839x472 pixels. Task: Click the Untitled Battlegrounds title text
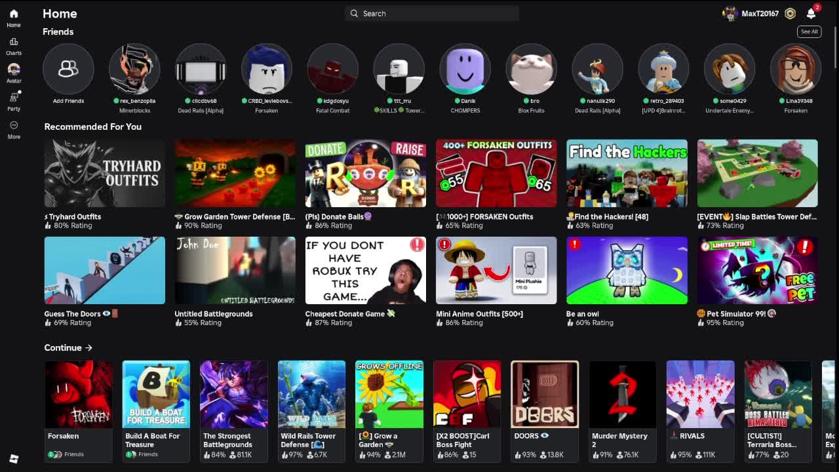tap(214, 314)
